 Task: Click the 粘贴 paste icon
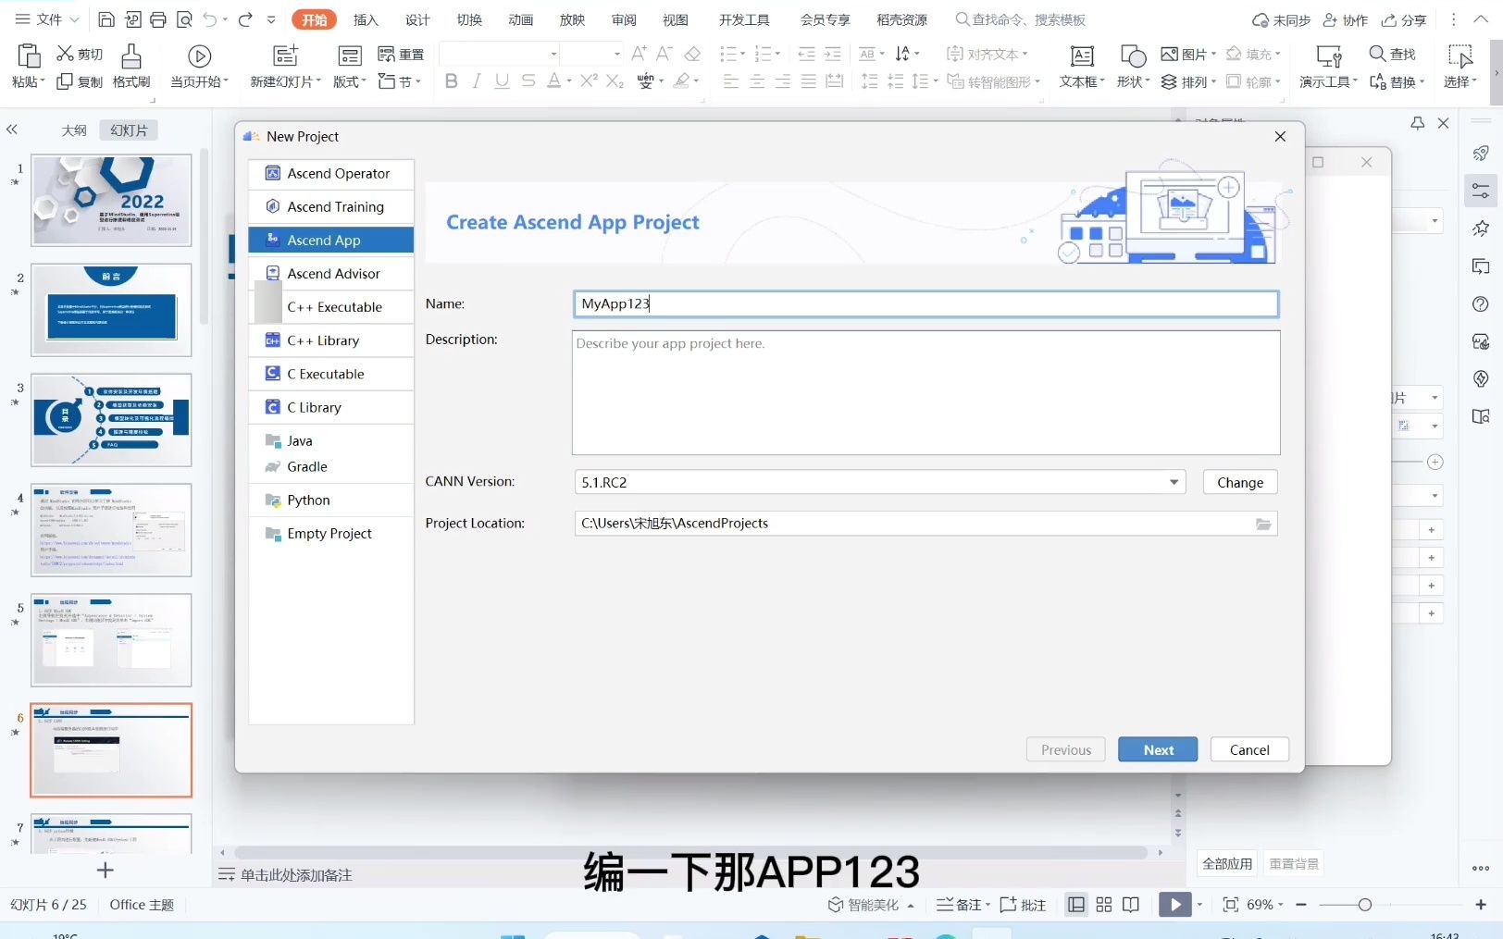pyautogui.click(x=29, y=56)
